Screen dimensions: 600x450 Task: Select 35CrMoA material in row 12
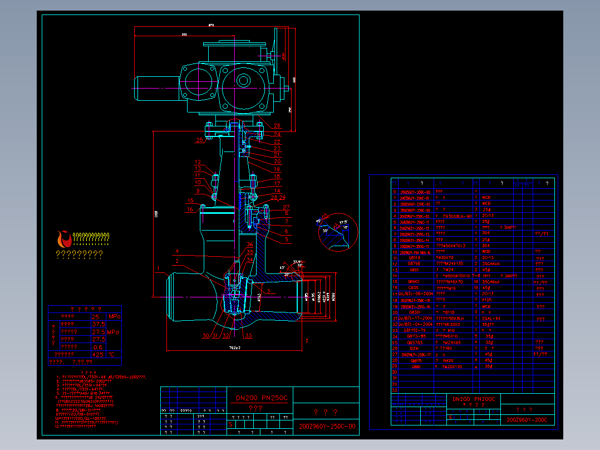491,263
